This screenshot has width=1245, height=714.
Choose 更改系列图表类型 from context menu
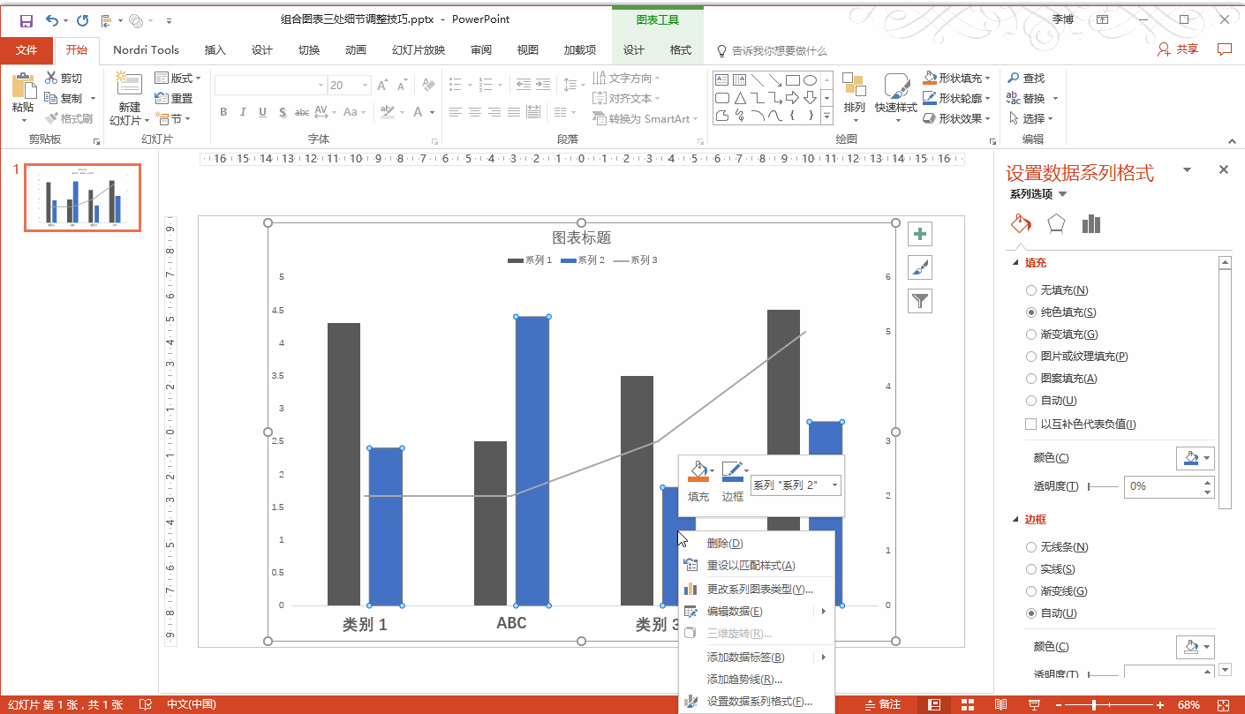(756, 590)
